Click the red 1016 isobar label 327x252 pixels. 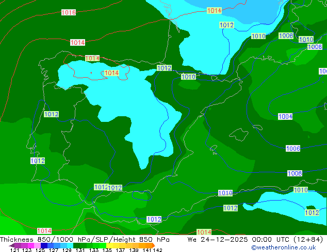(x=69, y=12)
